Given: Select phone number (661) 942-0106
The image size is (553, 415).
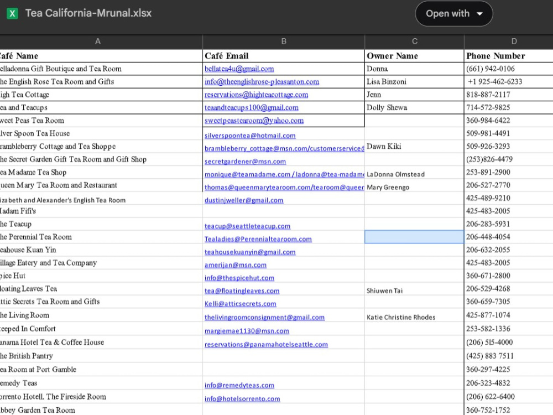Looking at the screenshot, I should click(509, 69).
